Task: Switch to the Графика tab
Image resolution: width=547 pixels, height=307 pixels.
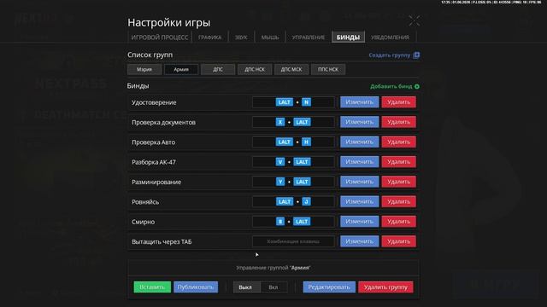Action: coord(209,38)
